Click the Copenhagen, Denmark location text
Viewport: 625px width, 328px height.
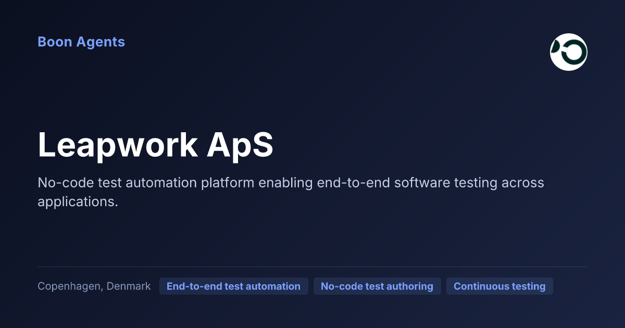coord(94,286)
